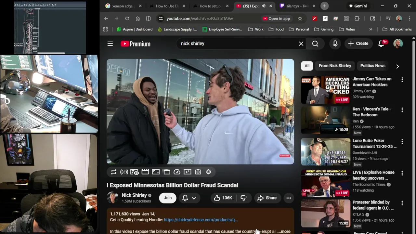This screenshot has width=416, height=234.
Task: Open the YouTube notifications bell
Action: pyautogui.click(x=382, y=44)
